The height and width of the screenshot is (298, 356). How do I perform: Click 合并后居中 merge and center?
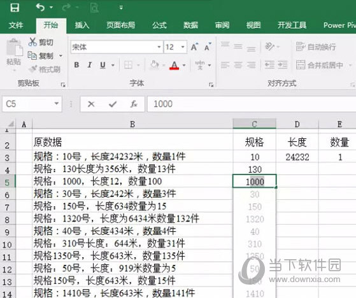(320, 65)
